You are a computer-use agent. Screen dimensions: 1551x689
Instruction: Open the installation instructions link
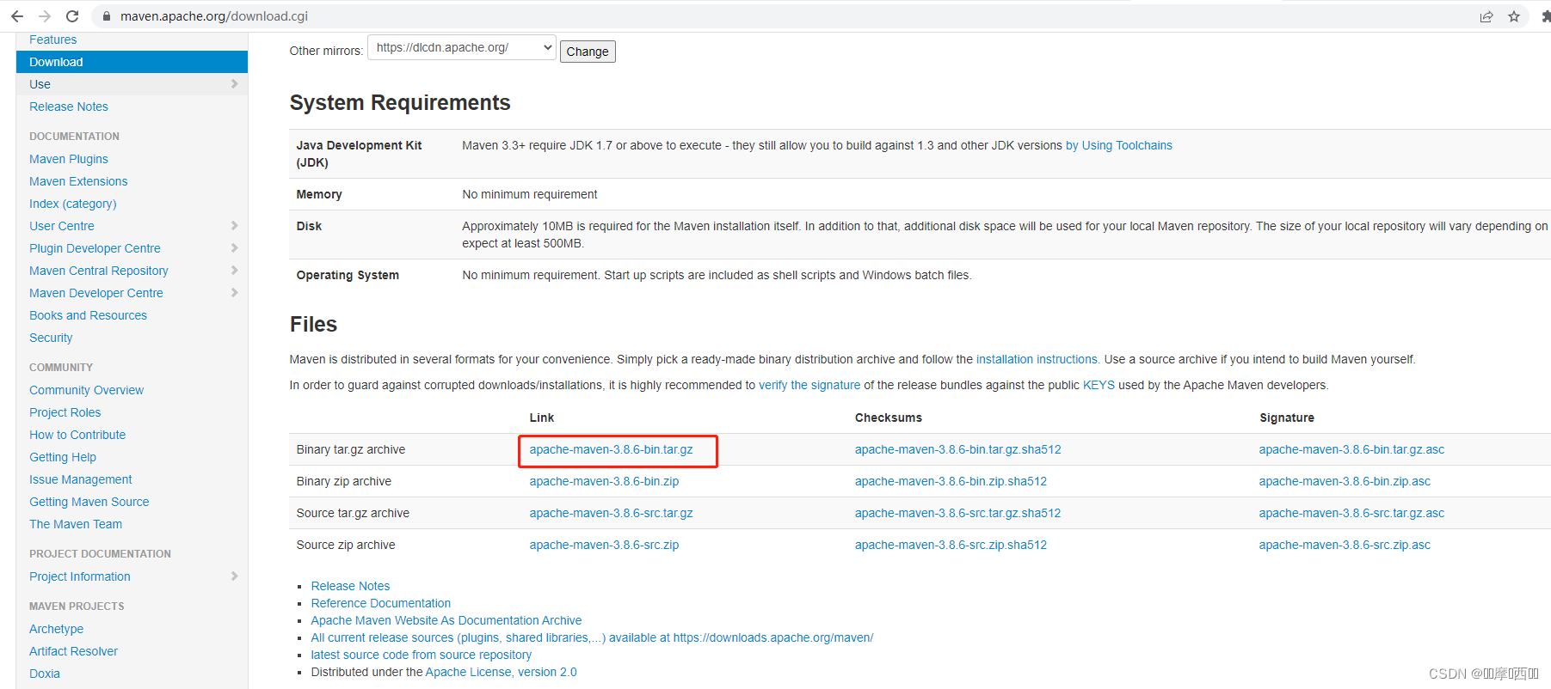(1037, 359)
